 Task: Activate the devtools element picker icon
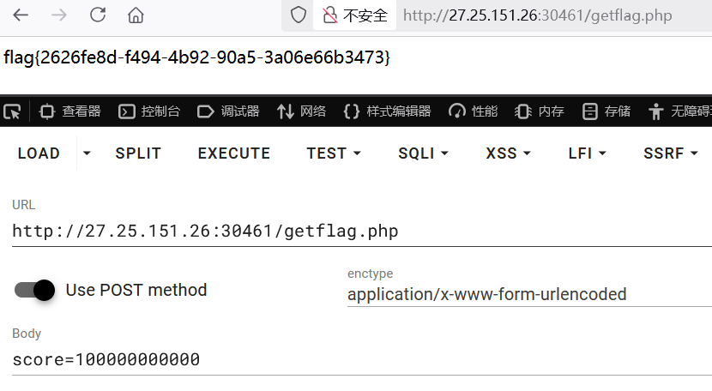point(12,111)
